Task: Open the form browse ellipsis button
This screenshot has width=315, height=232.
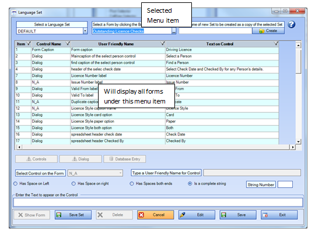Action: click(174, 31)
